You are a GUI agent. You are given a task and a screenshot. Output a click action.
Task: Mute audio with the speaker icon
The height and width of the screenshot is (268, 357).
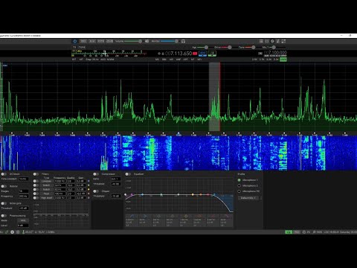(x=147, y=41)
